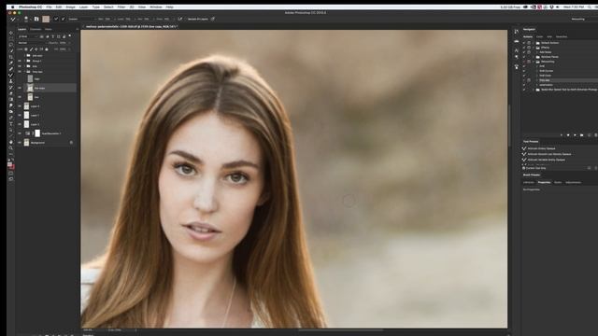Image resolution: width=598 pixels, height=336 pixels.
Task: Open the Apple menu
Action: tap(12, 7)
